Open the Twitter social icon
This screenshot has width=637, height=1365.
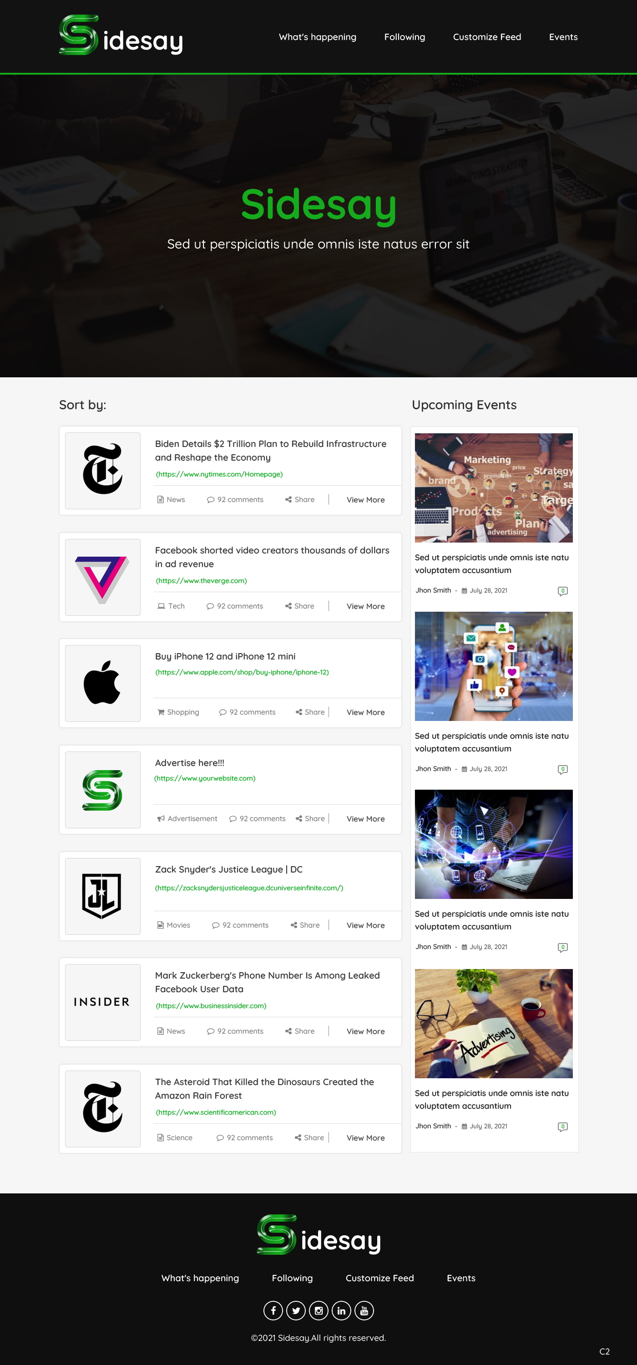click(x=296, y=1310)
